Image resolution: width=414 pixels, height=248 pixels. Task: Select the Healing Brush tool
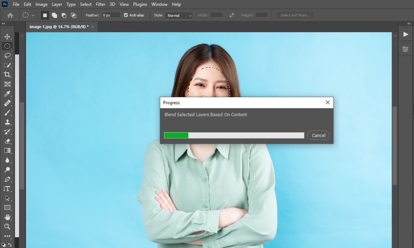(x=7, y=103)
